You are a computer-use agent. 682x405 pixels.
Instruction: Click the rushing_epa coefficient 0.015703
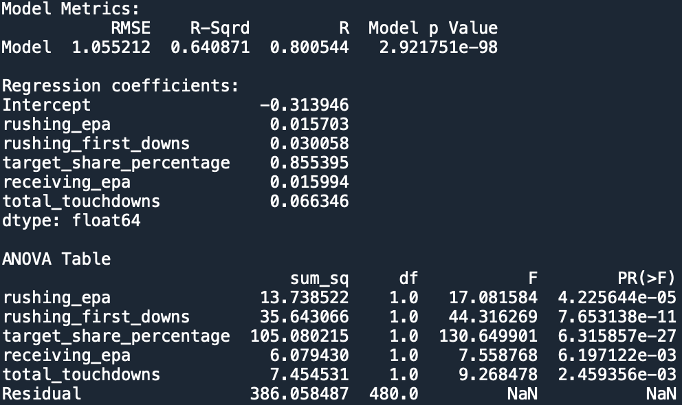coord(309,124)
